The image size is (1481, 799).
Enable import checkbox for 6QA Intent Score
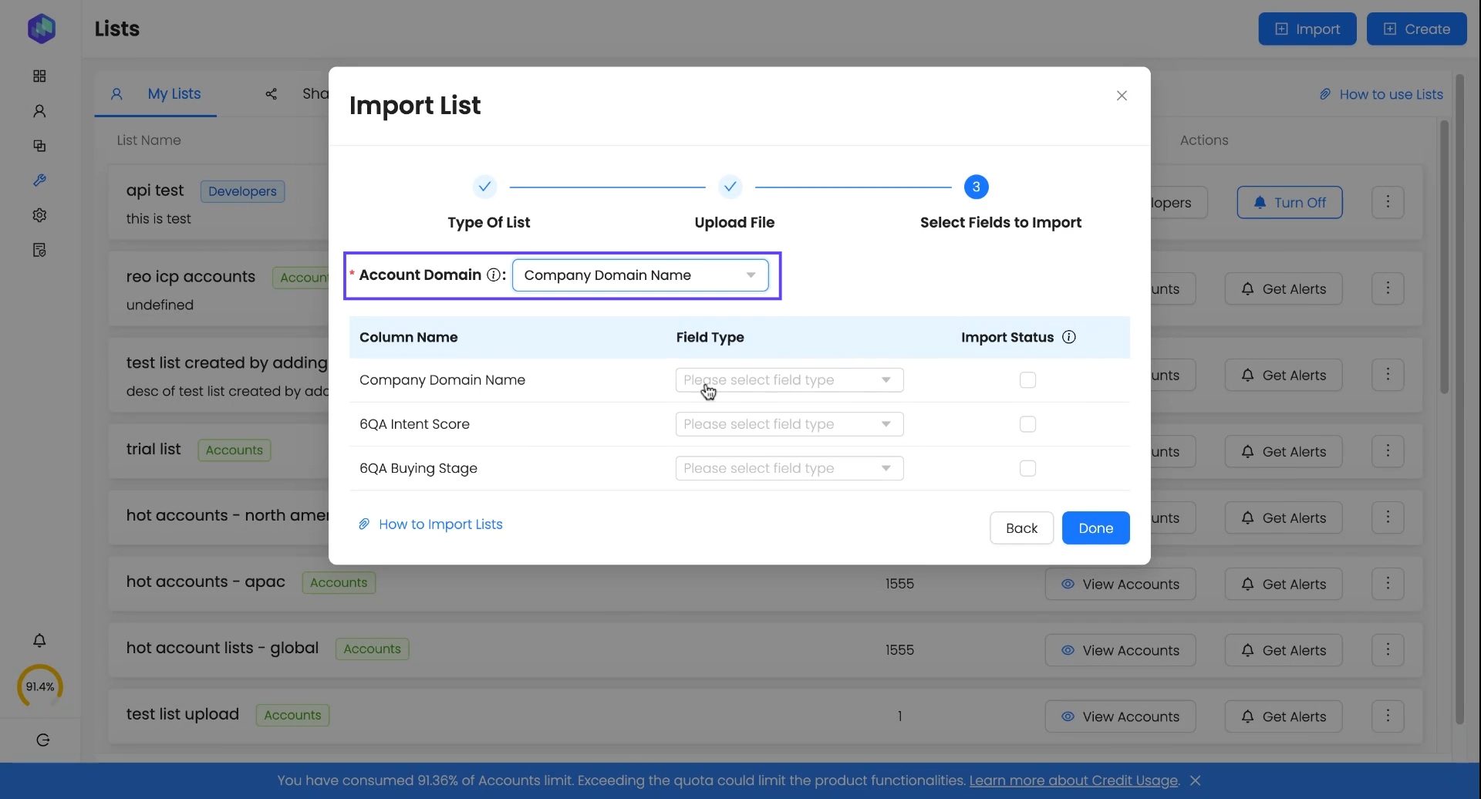(x=1027, y=424)
